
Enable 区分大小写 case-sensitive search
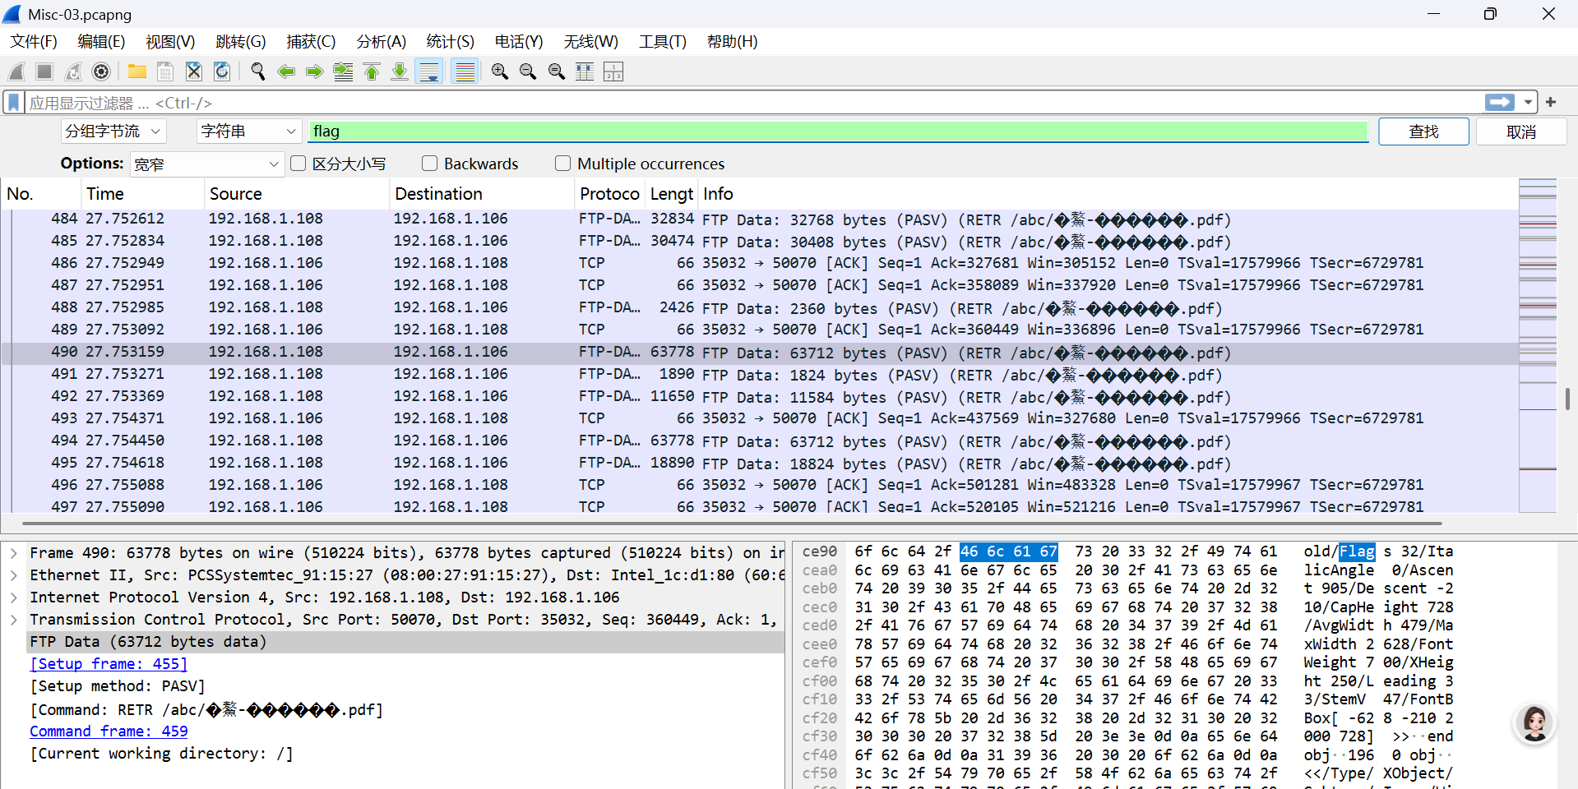(x=298, y=164)
